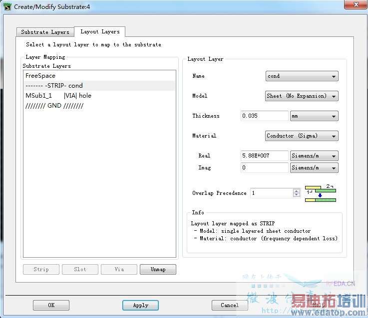This screenshot has height=318, width=368.
Task: Click the Slot mapping button
Action: coord(80,270)
